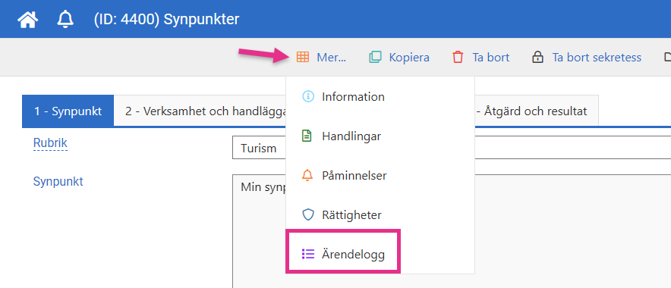The width and height of the screenshot is (671, 288).
Task: Select Information from the dropdown menu
Action: click(x=380, y=96)
